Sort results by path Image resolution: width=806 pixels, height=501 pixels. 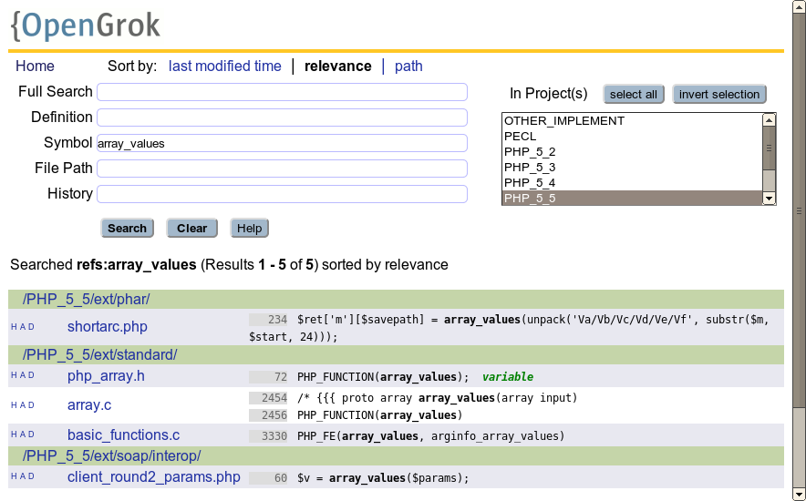click(x=408, y=66)
